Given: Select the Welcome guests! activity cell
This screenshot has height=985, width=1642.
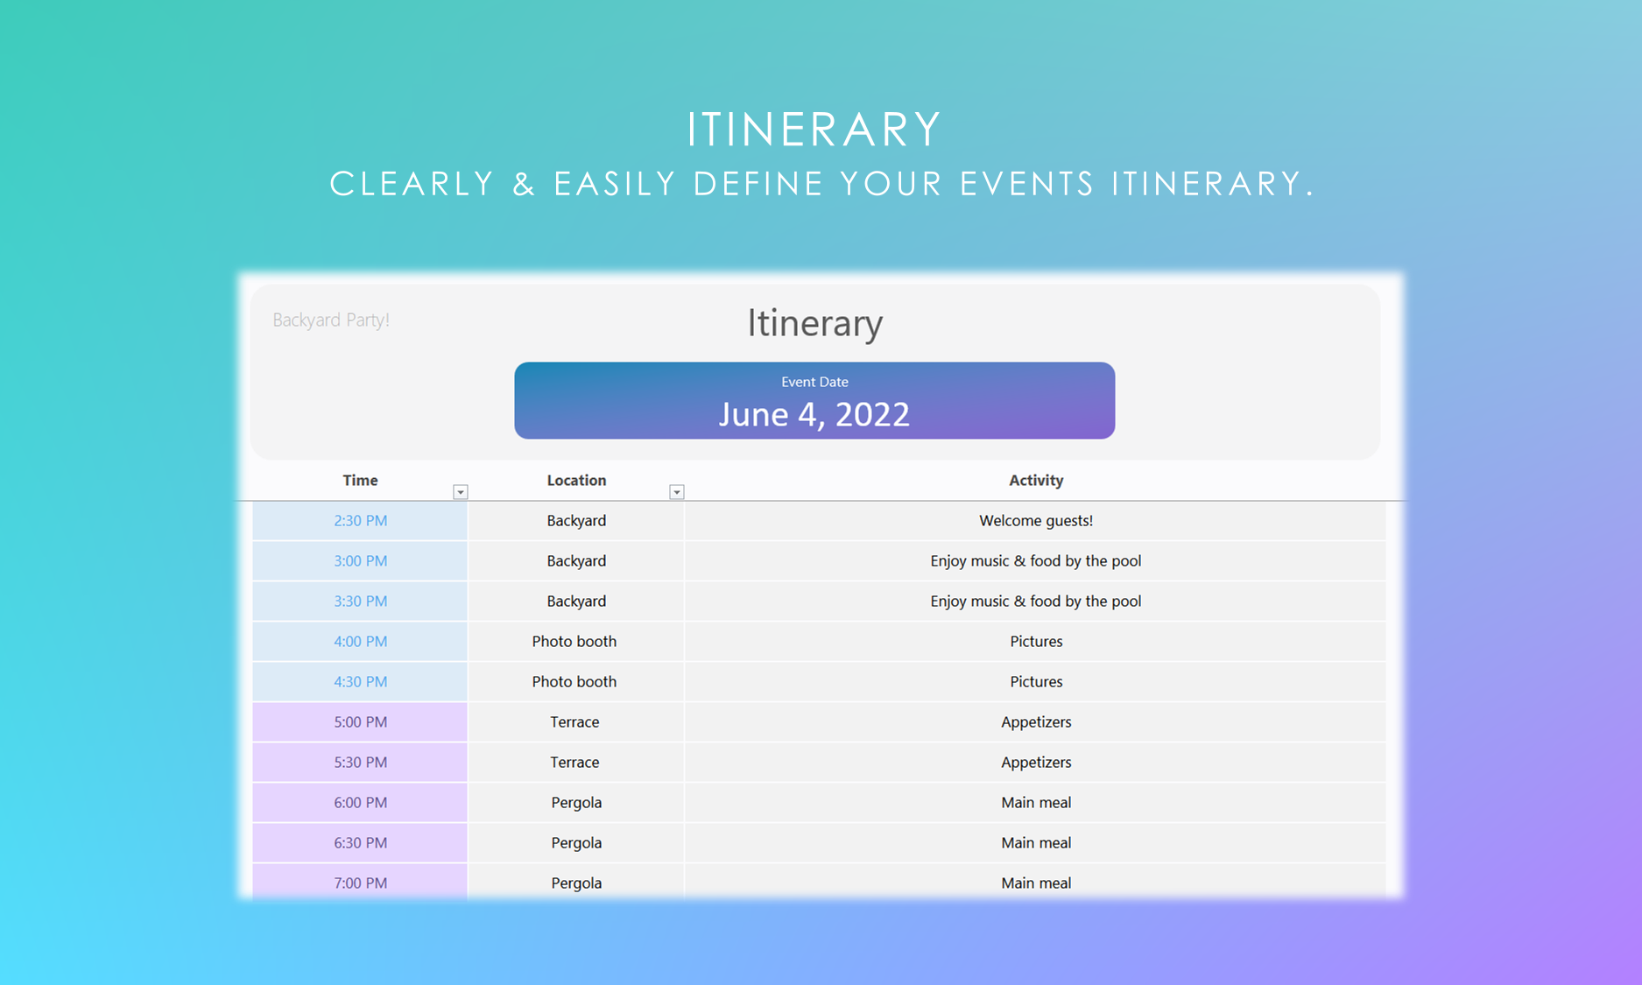Looking at the screenshot, I should (x=1035, y=521).
